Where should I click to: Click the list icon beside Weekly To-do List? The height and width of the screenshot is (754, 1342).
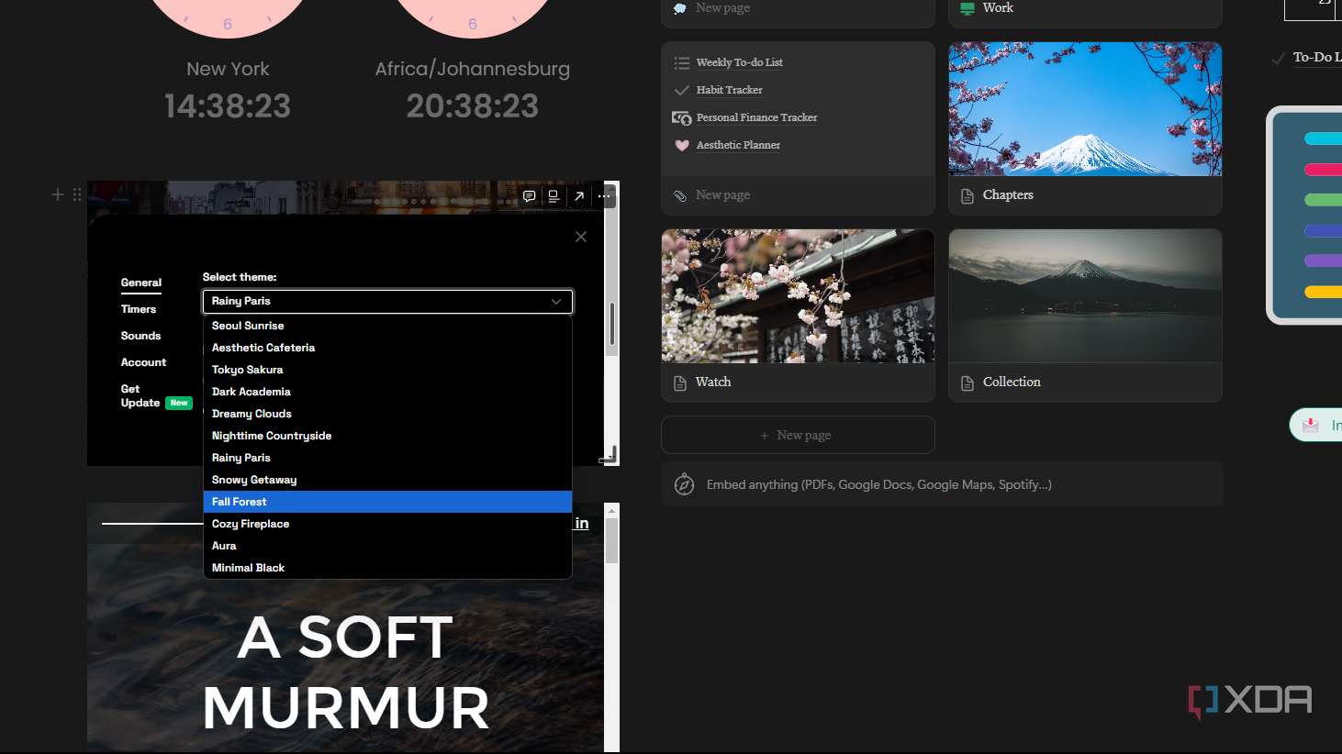[x=682, y=63]
